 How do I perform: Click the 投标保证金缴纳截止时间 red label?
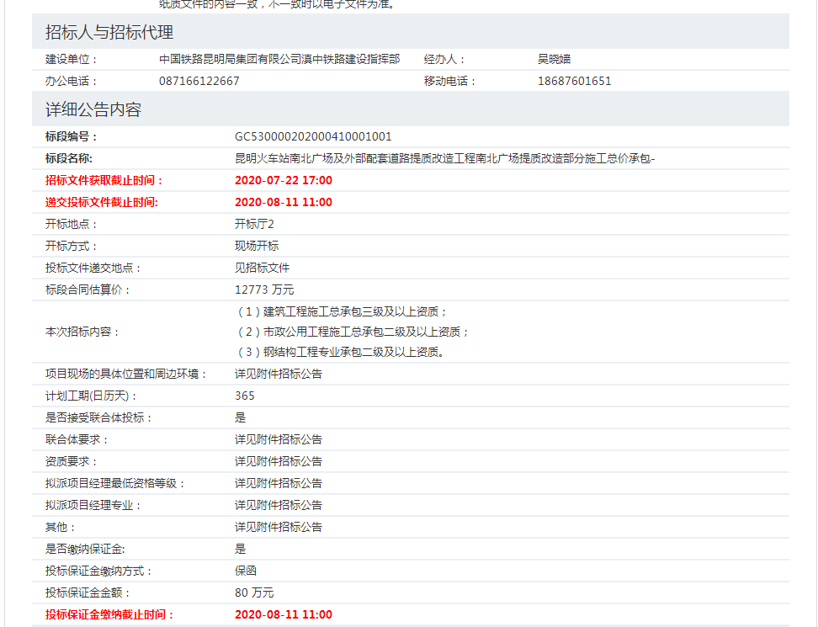(109, 614)
